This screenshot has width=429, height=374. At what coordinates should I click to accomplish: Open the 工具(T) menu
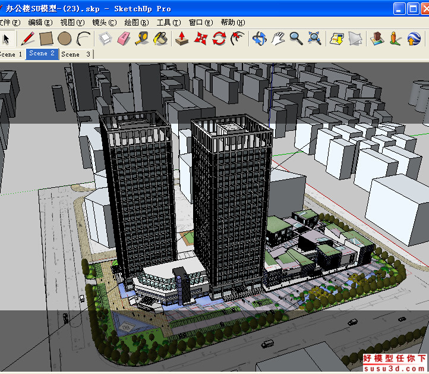click(x=169, y=23)
